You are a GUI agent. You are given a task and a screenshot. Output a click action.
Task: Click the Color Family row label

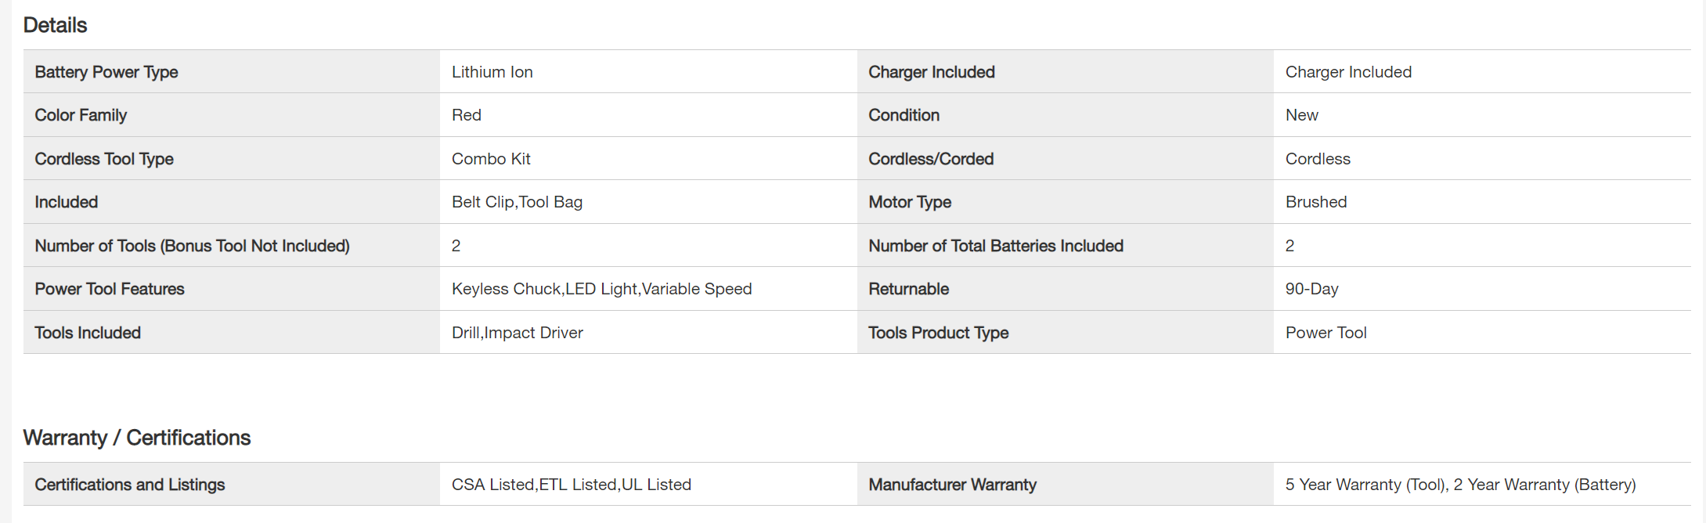pyautogui.click(x=81, y=115)
